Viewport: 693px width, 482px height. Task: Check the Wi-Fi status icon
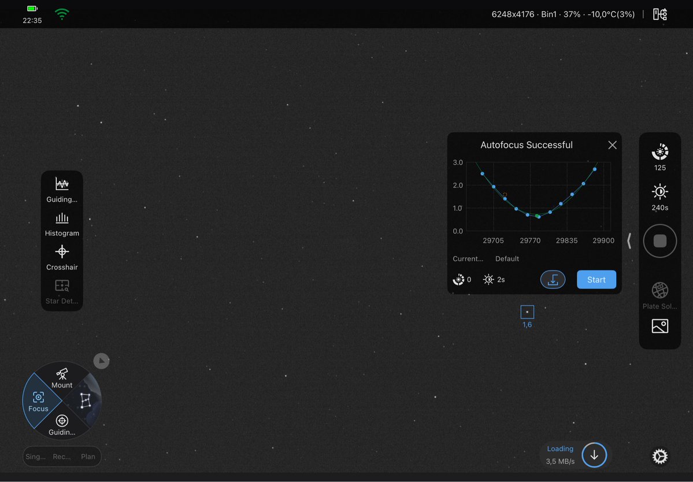pyautogui.click(x=62, y=14)
